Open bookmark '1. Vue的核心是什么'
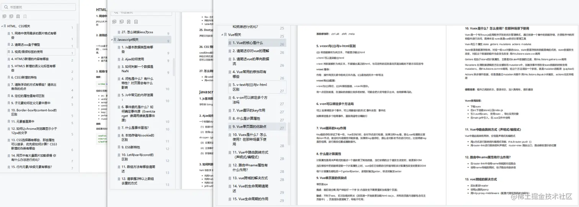The image size is (579, 207). (248, 43)
